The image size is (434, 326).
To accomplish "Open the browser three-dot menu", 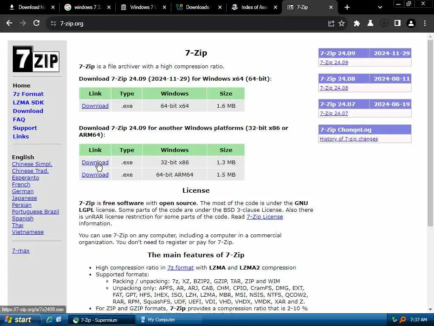I will (x=425, y=24).
